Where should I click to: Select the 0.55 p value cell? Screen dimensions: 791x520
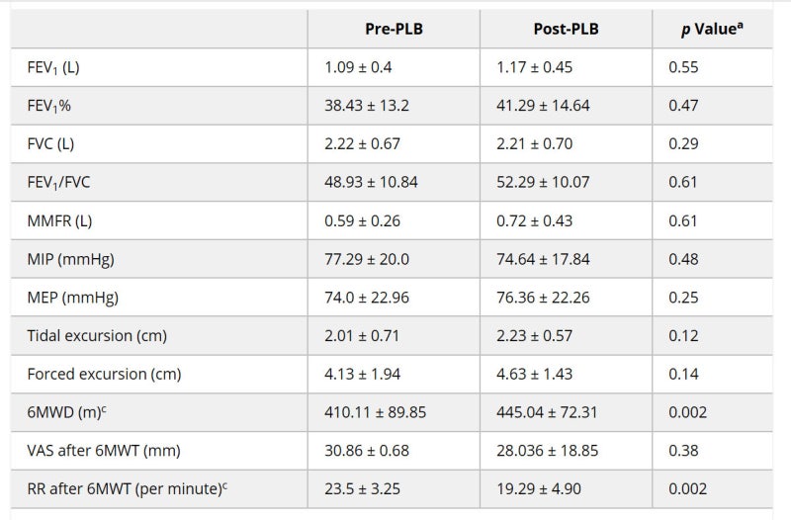click(x=682, y=67)
